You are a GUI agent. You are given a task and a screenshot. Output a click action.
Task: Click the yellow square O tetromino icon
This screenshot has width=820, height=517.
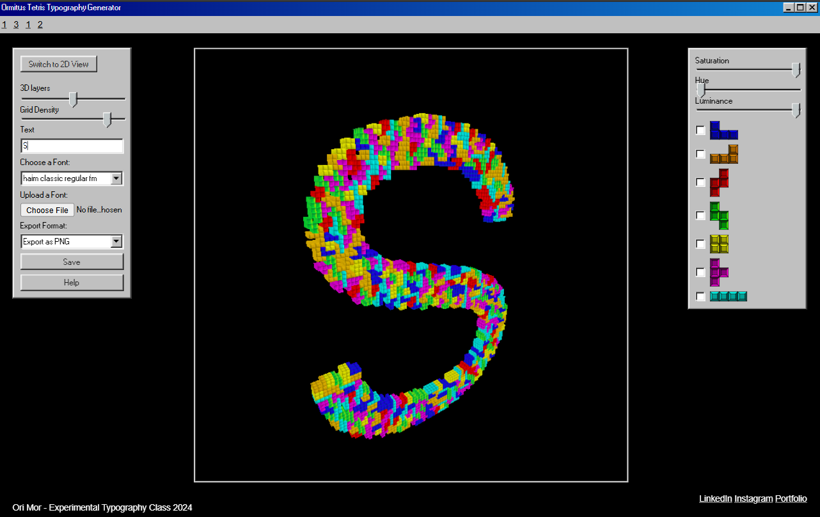pyautogui.click(x=720, y=244)
